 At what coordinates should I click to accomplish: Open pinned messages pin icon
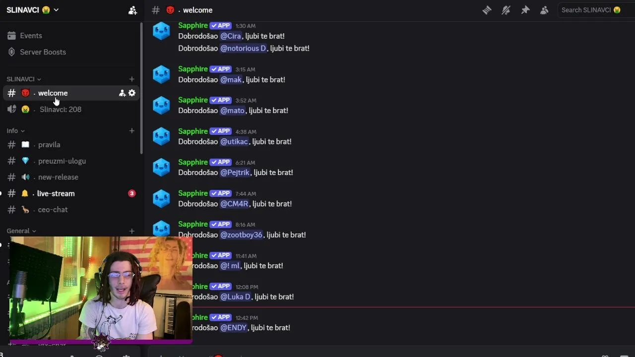coord(525,10)
